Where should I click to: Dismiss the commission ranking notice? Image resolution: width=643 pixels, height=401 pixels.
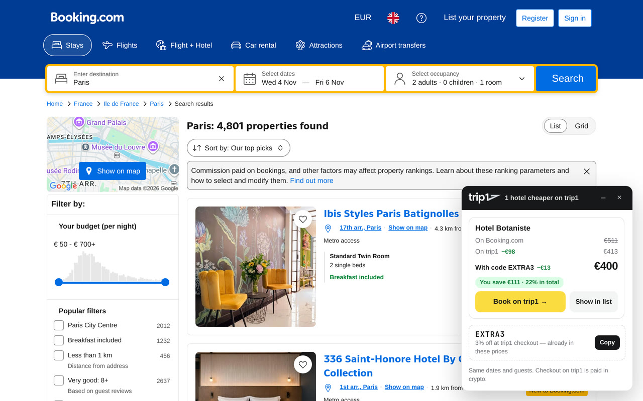(587, 171)
